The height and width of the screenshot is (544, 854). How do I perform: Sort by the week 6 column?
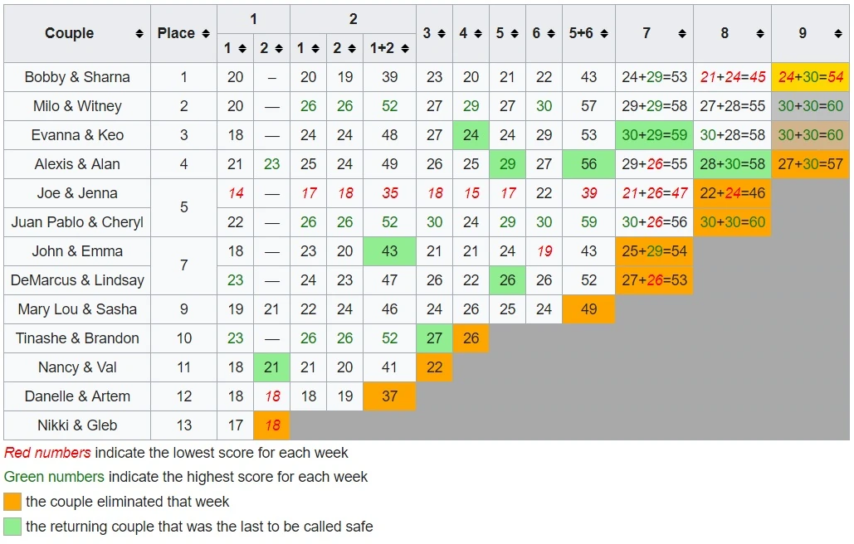(551, 34)
